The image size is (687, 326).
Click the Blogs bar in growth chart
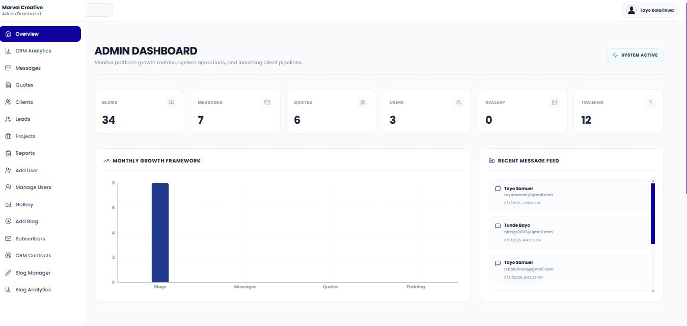tap(160, 232)
